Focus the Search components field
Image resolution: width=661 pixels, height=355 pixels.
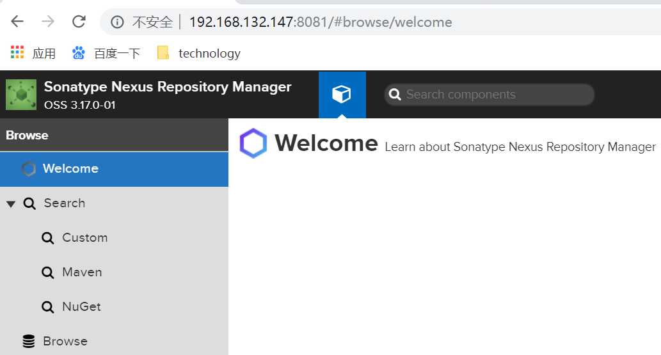click(489, 95)
